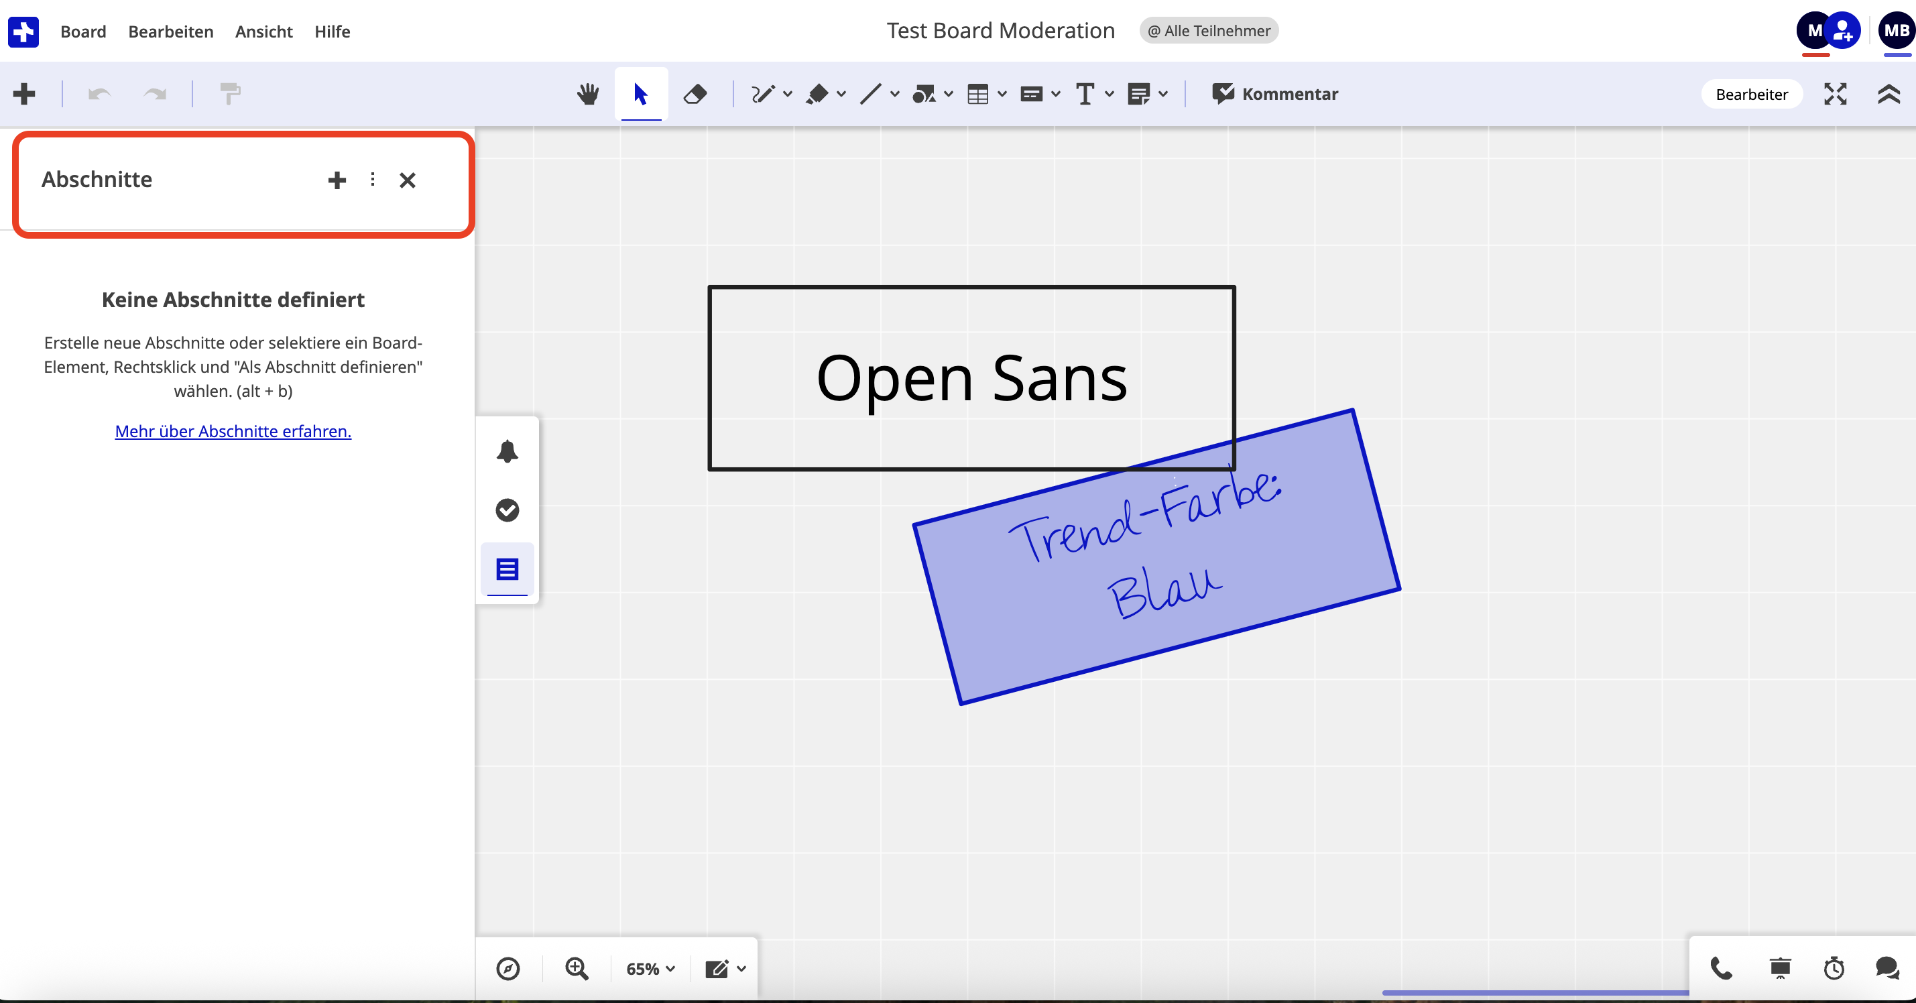The height and width of the screenshot is (1003, 1916).
Task: Expand the pen tool dropdown arrow
Action: 788,94
